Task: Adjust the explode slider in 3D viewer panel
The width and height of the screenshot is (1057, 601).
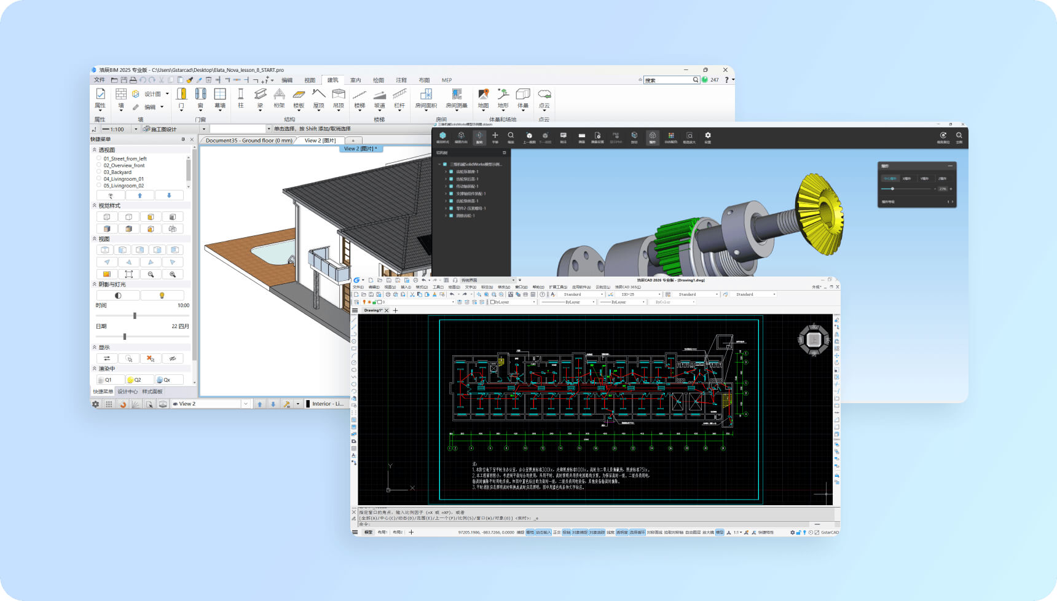Action: pyautogui.click(x=892, y=189)
